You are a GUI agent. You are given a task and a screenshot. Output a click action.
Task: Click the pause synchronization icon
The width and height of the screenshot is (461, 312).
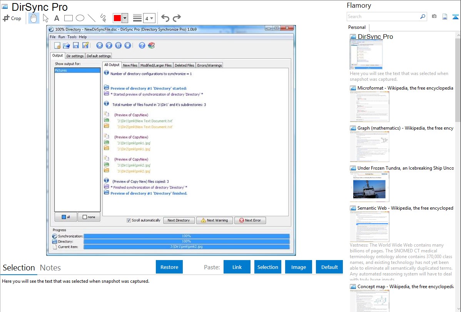pos(118,45)
